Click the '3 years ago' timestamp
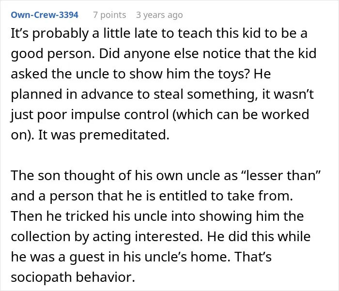Viewport: 339px width, 291px height. pyautogui.click(x=159, y=15)
